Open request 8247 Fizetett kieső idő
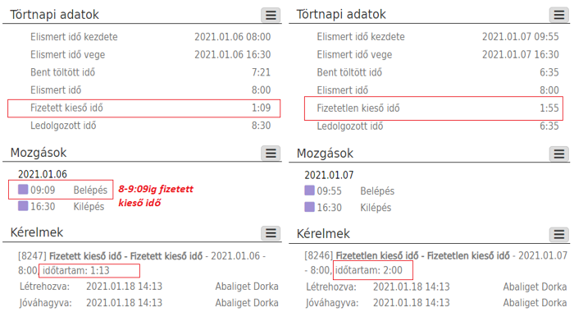This screenshot has width=574, height=312. tap(125, 255)
